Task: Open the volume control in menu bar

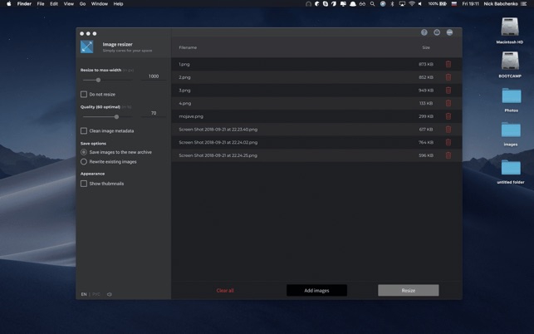Action: pos(420,4)
